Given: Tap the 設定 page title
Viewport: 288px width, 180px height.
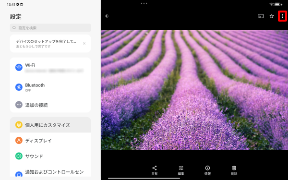Looking at the screenshot, I should (16, 17).
